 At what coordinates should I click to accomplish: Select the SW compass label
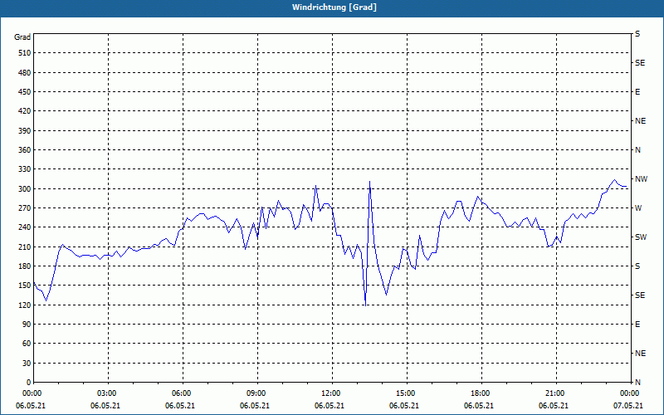641,237
